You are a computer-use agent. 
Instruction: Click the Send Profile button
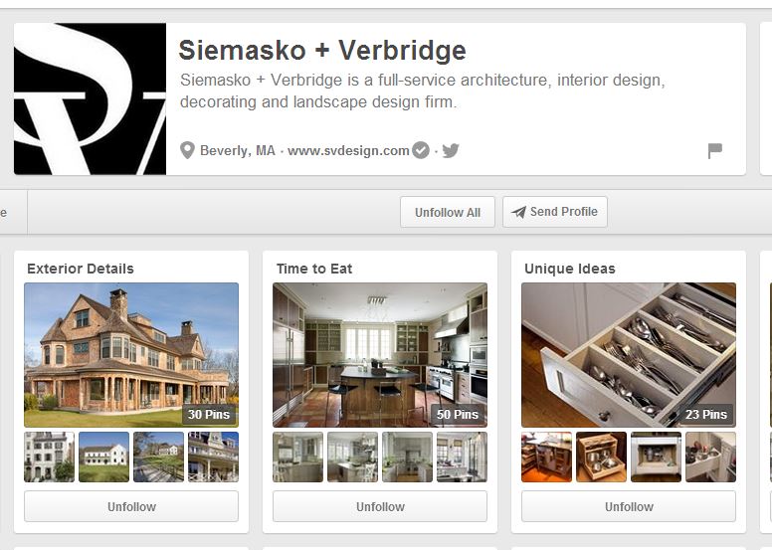pos(555,212)
